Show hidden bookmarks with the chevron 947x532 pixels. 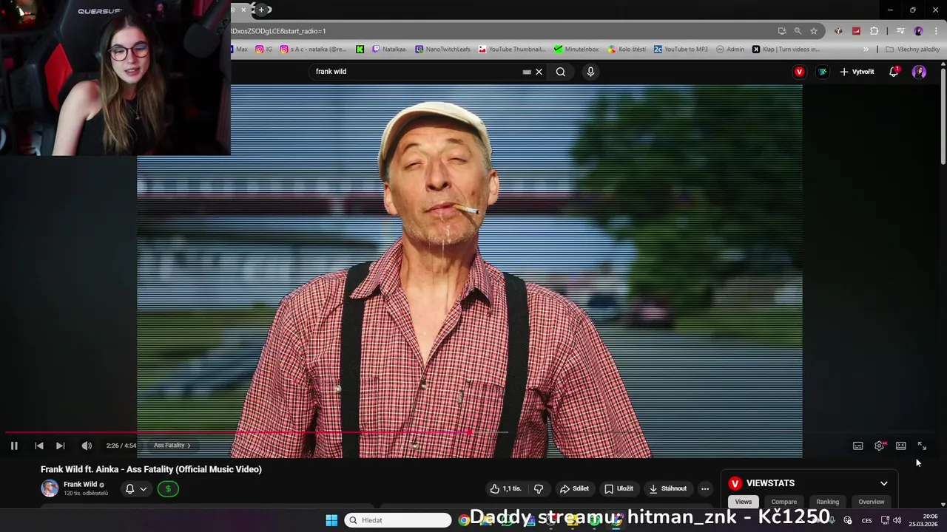coord(866,50)
